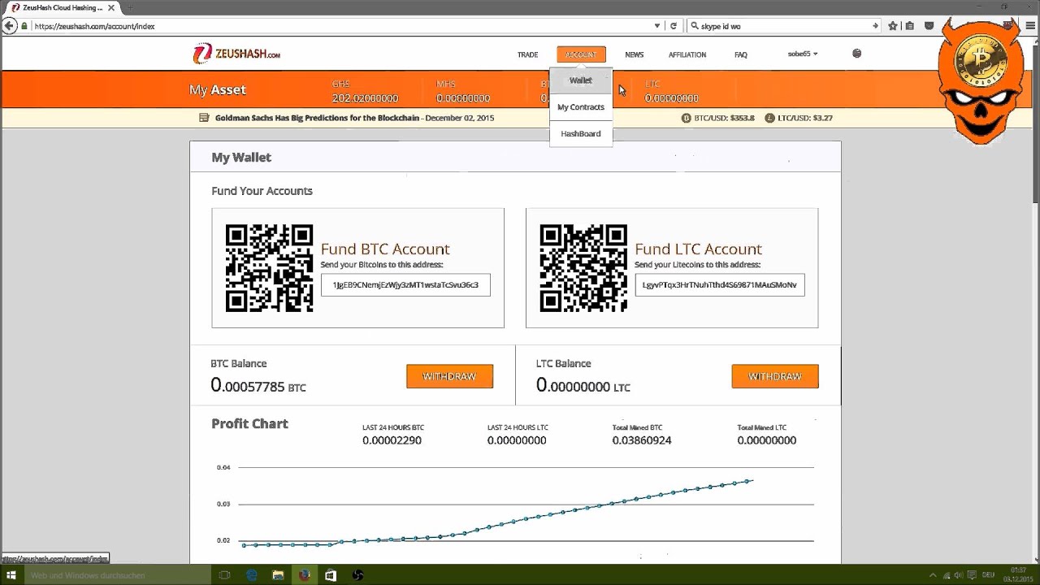The image size is (1040, 585).
Task: Click the ZeusHash.com logo
Action: click(236, 54)
